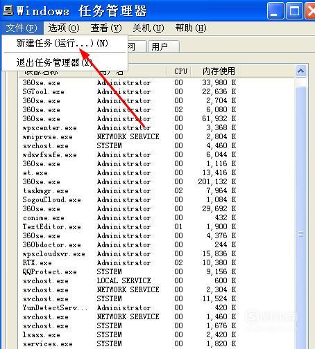Click the Task Manager title bar icon
The image size is (315, 349).
click(8, 11)
